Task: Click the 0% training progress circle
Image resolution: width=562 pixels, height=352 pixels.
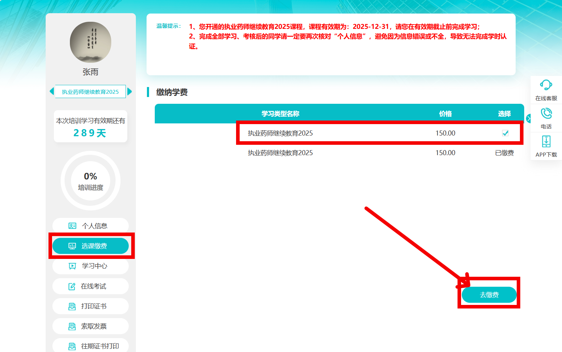Action: tap(91, 181)
